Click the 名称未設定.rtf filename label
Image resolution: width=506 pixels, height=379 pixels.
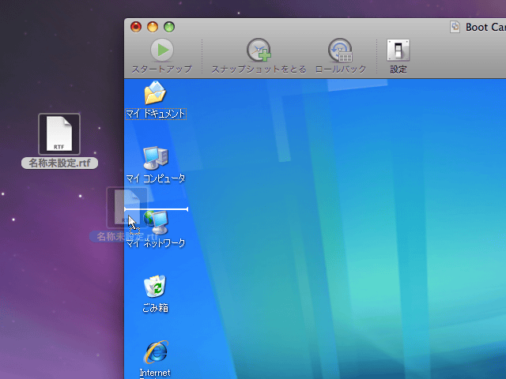[x=60, y=163]
